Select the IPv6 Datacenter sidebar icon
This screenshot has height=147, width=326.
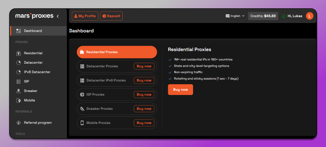pos(18,72)
